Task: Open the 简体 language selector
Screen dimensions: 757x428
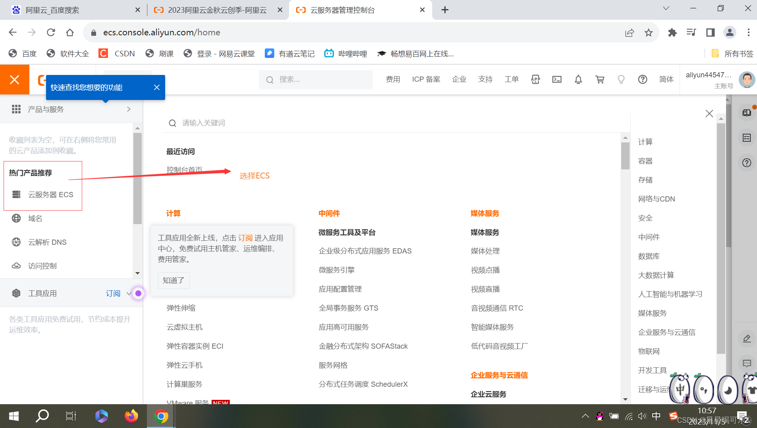Action: (666, 79)
